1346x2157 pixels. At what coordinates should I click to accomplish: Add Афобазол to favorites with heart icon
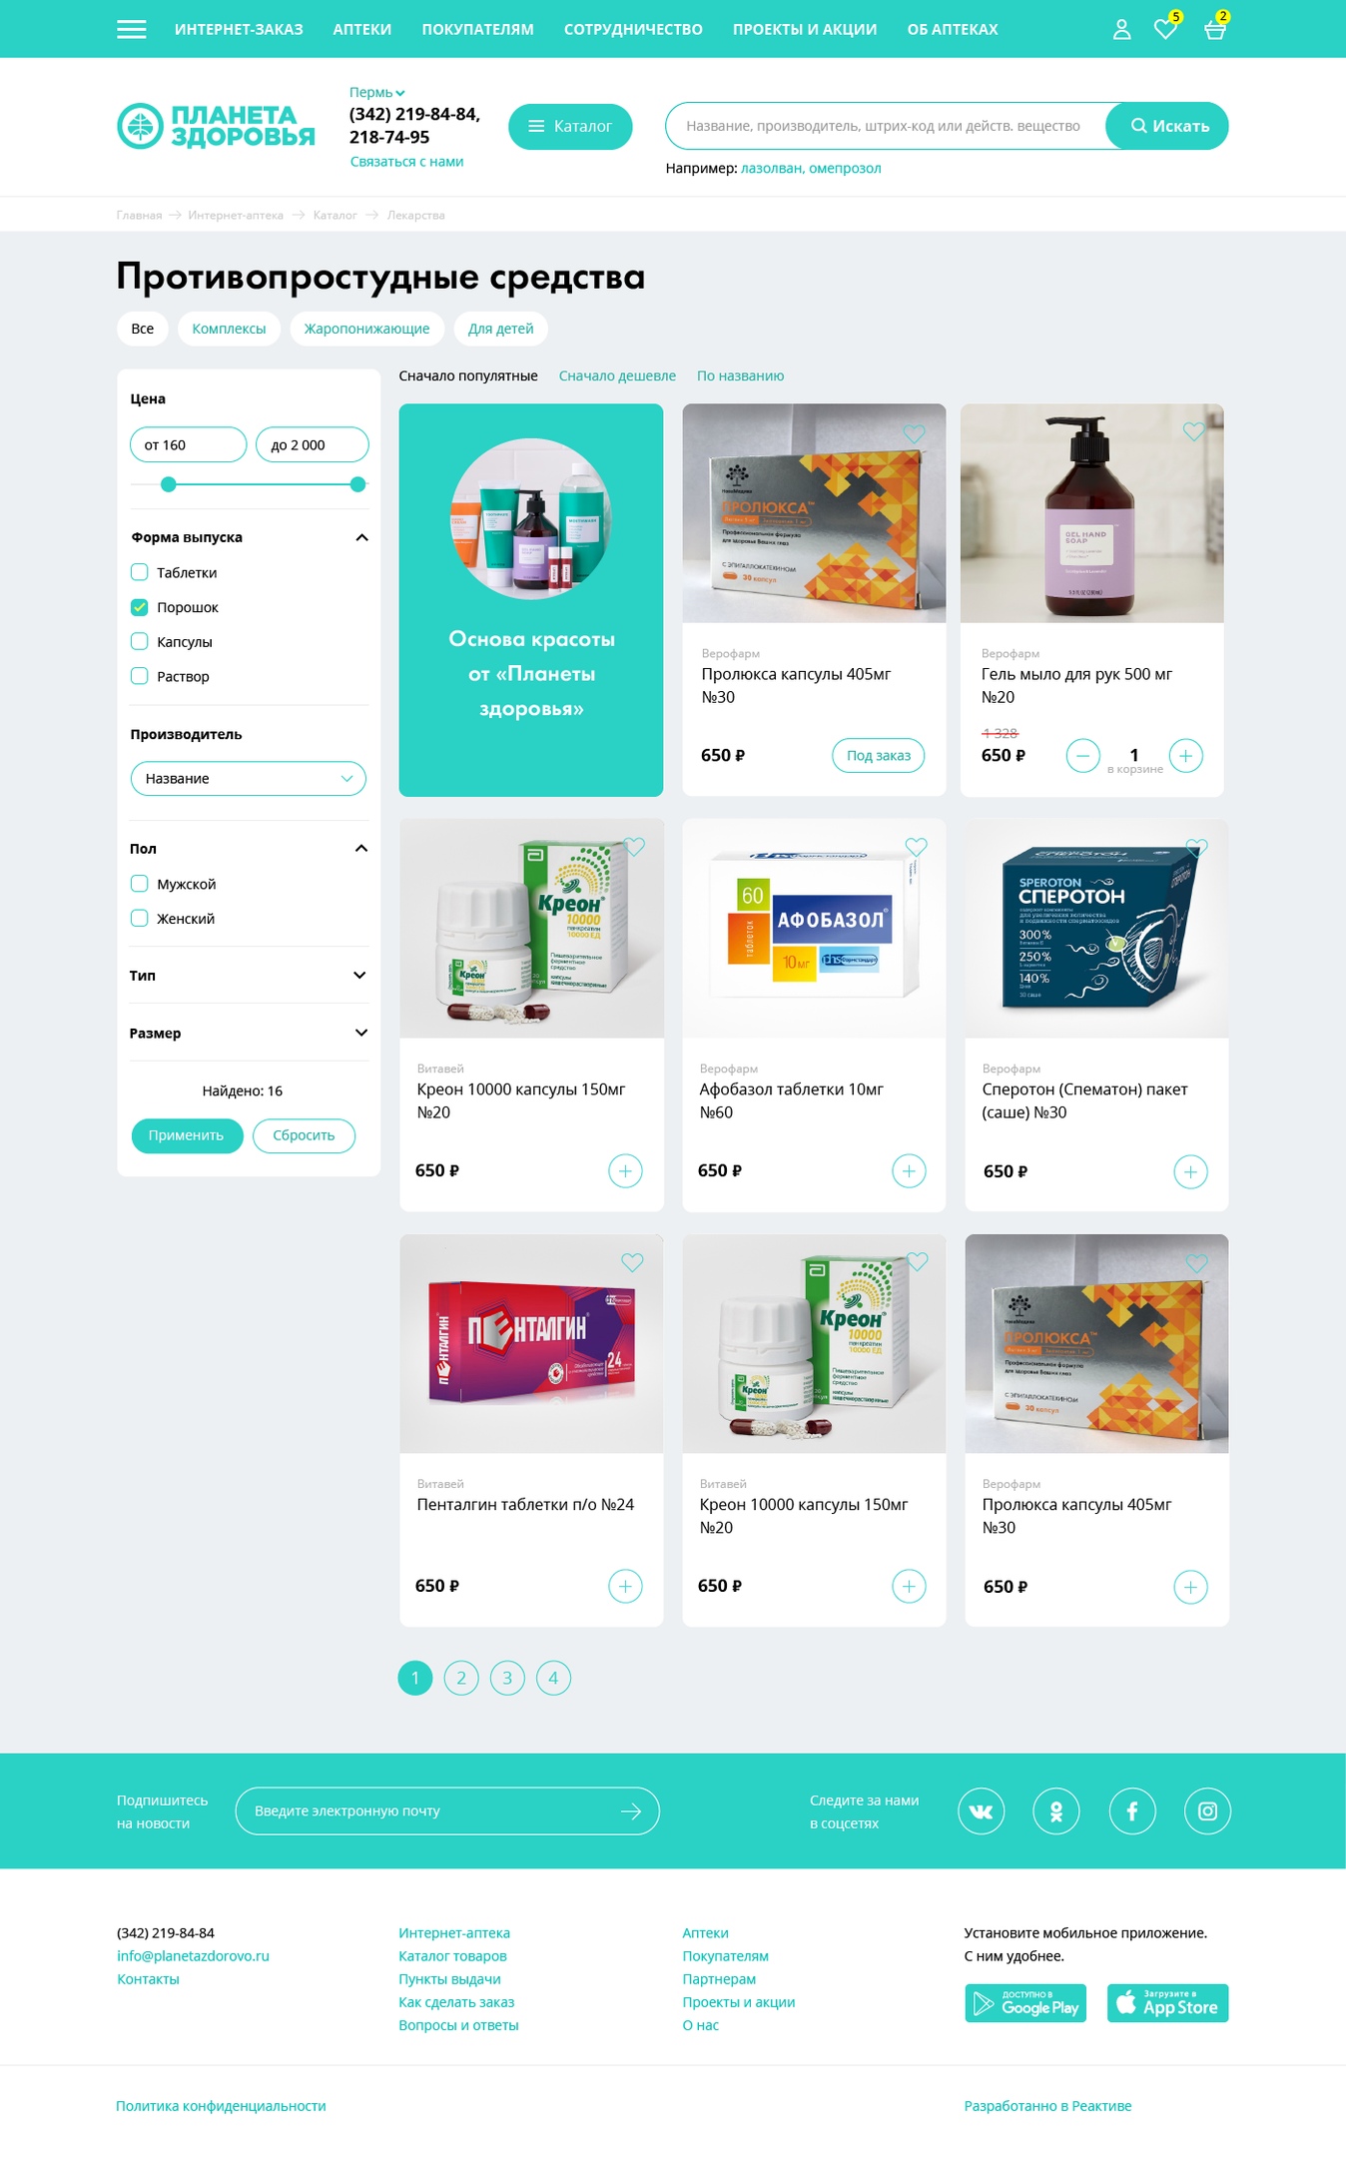[x=916, y=846]
